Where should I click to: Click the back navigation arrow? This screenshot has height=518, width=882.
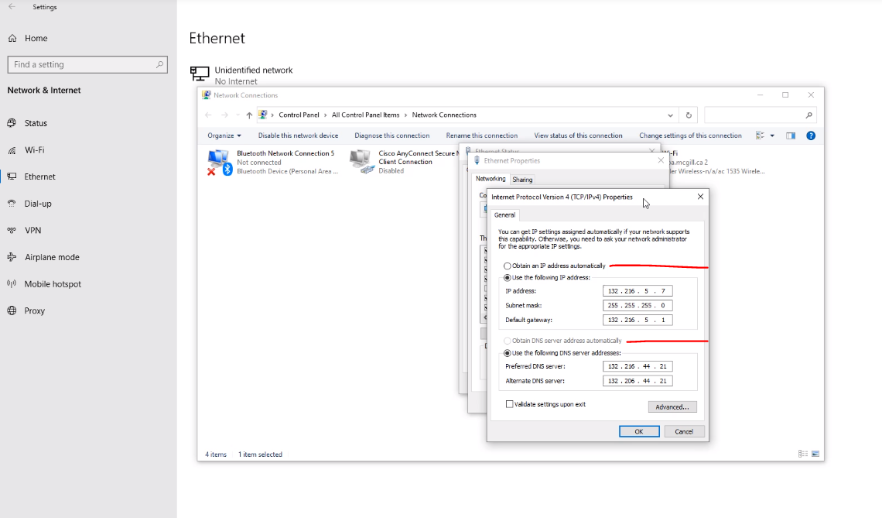pyautogui.click(x=207, y=114)
